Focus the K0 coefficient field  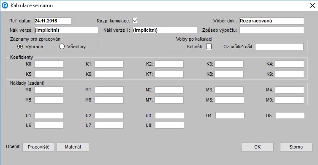49,64
